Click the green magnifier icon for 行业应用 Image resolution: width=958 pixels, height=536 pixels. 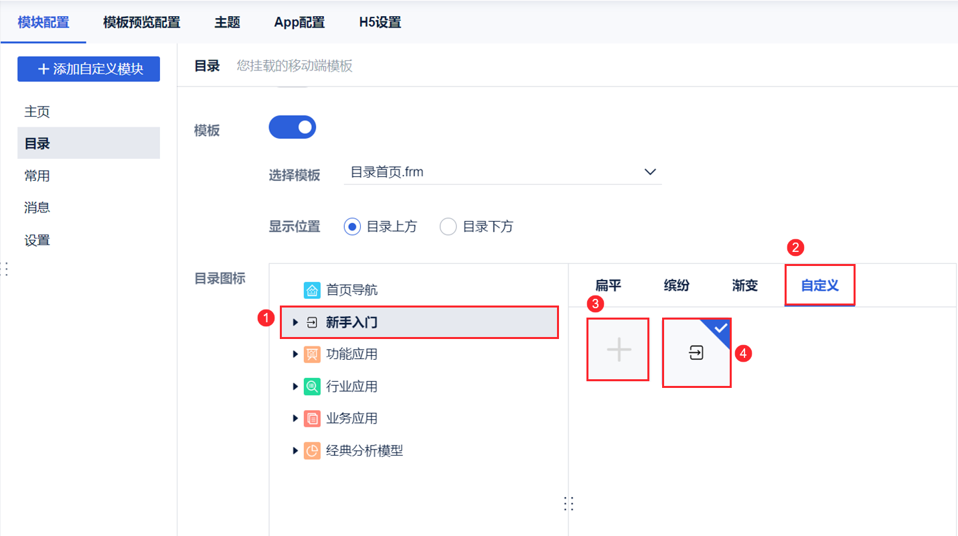click(x=312, y=386)
